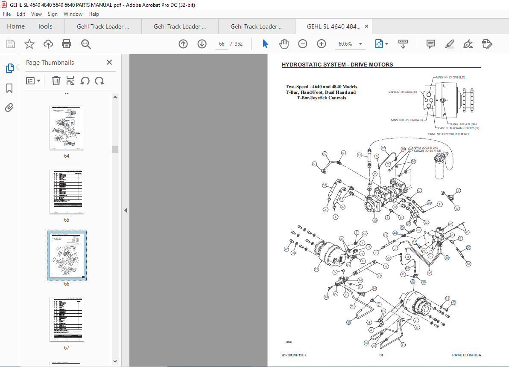The height and width of the screenshot is (367, 509).
Task: Zoom in on the page
Action: click(x=321, y=43)
